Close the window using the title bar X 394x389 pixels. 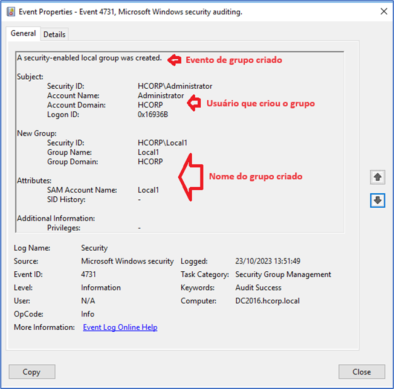pos(383,11)
